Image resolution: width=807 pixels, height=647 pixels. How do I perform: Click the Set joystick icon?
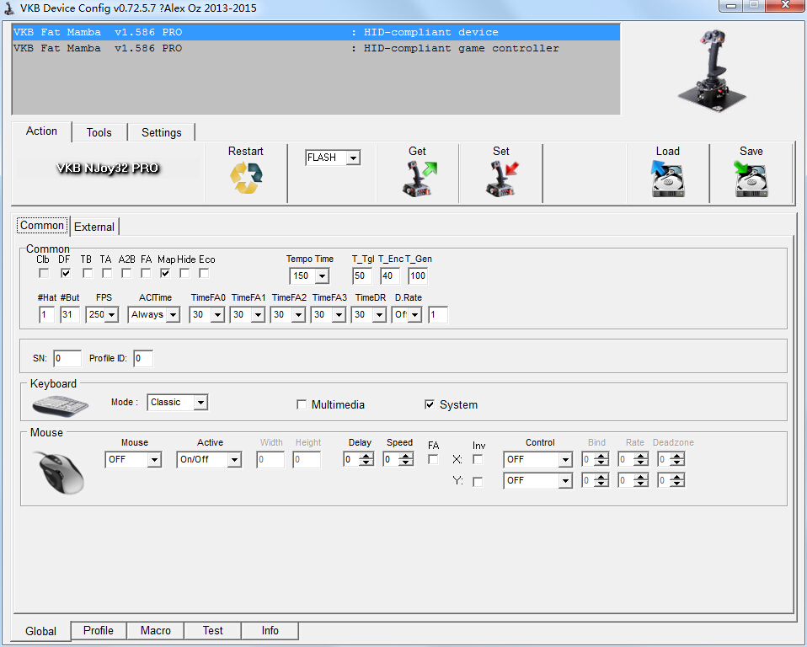tap(502, 179)
